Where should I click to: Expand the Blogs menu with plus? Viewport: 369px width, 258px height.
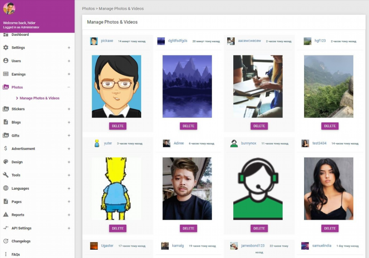click(69, 122)
